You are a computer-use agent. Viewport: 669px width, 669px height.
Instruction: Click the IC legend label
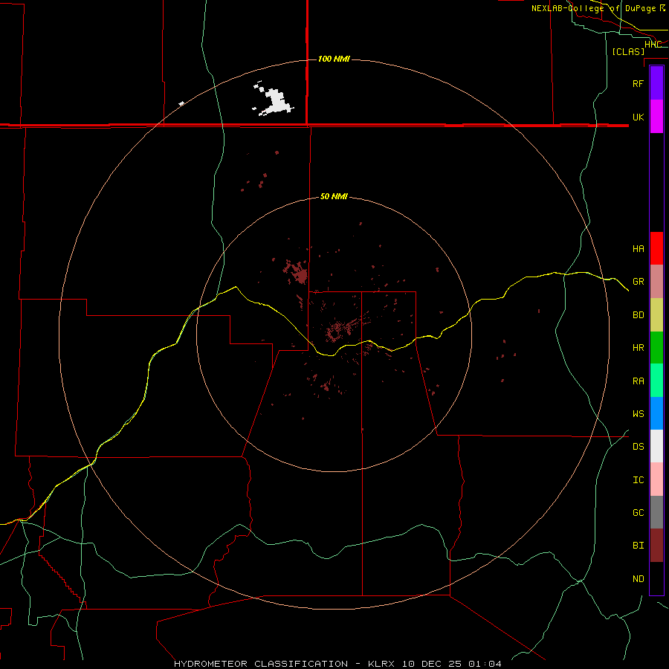pos(638,479)
